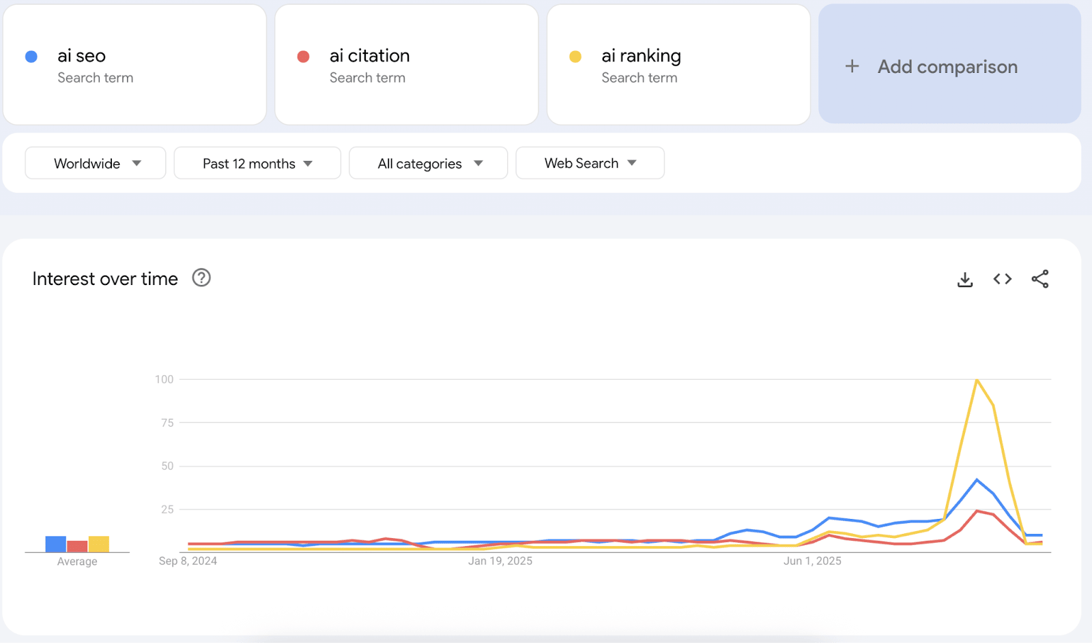Click the blue dot beside ai seo
Viewport: 1092px width, 643px height.
click(x=31, y=57)
